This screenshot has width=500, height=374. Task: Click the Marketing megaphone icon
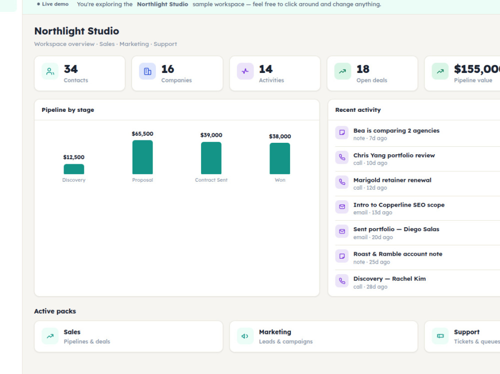(x=245, y=336)
